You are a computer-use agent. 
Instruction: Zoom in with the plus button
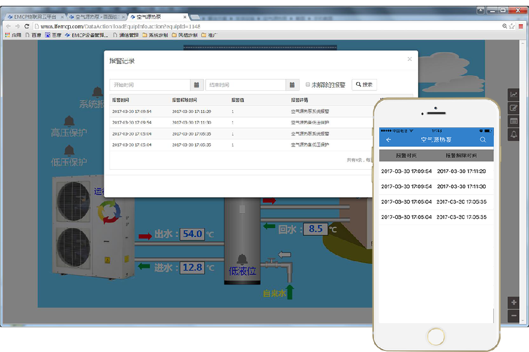pyautogui.click(x=514, y=302)
